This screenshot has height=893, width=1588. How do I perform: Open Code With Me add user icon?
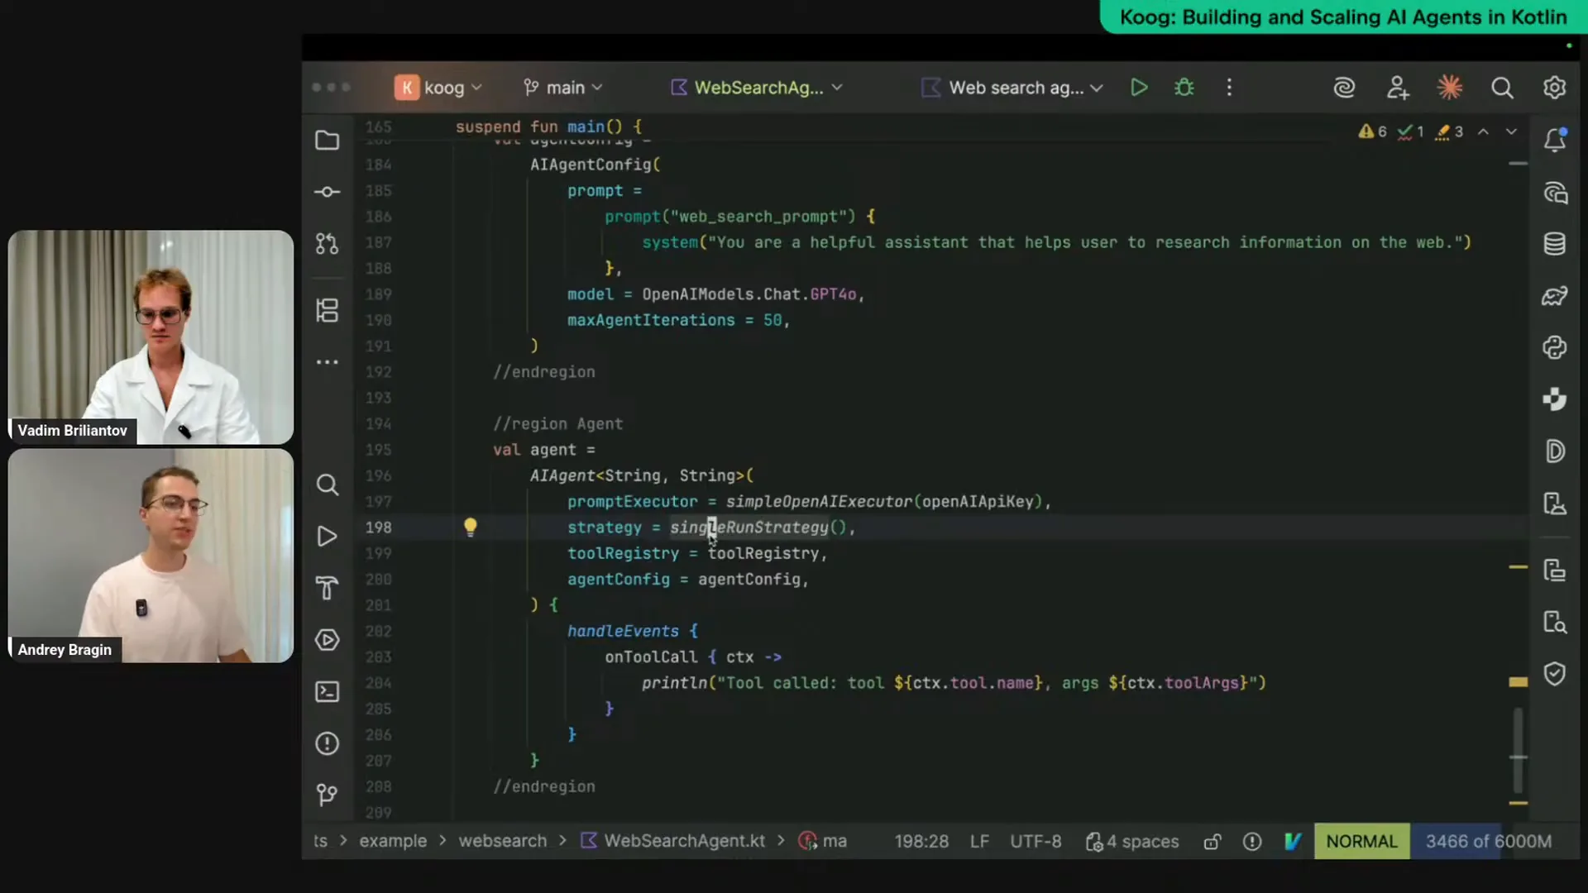tap(1398, 88)
